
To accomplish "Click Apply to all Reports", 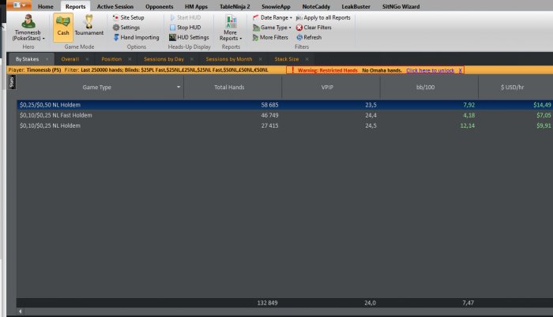I will pyautogui.click(x=323, y=17).
